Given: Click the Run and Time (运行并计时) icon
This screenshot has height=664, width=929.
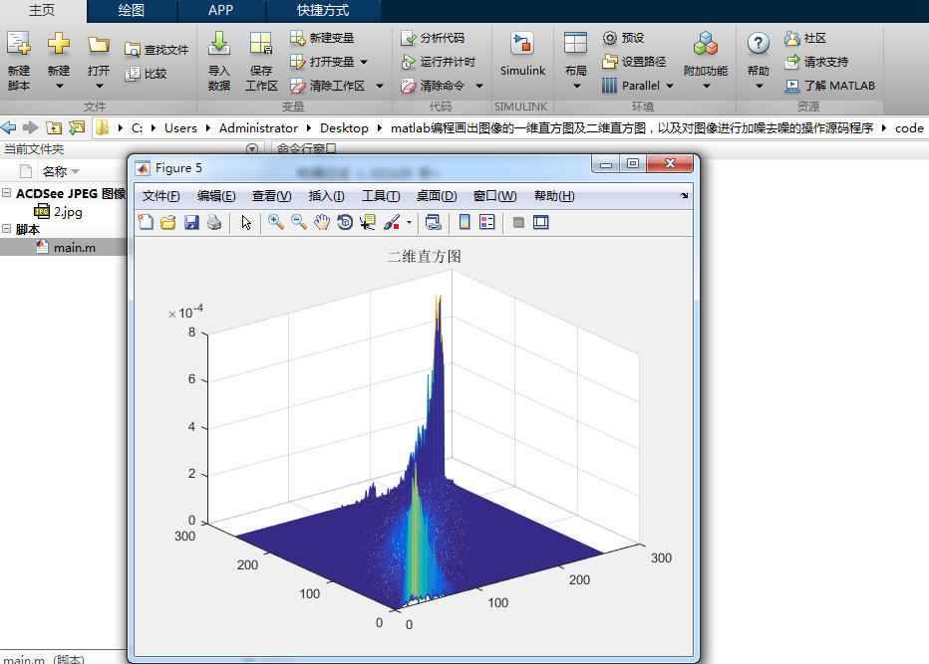Looking at the screenshot, I should (409, 62).
